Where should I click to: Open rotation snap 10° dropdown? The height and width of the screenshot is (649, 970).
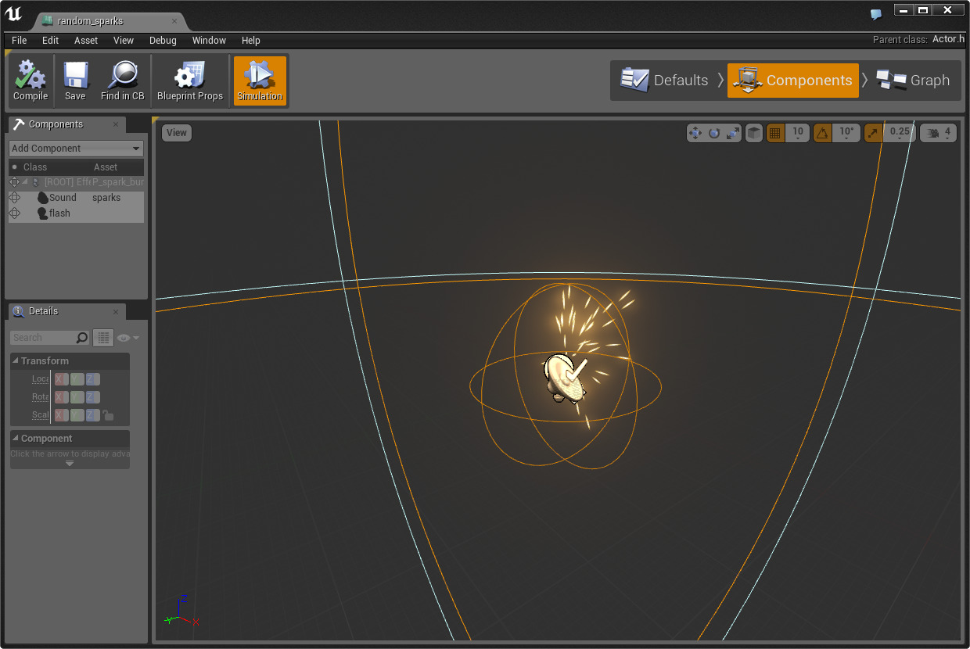coord(846,133)
